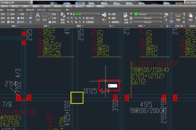Click the G6?12 annotation text

click(x=139, y=82)
